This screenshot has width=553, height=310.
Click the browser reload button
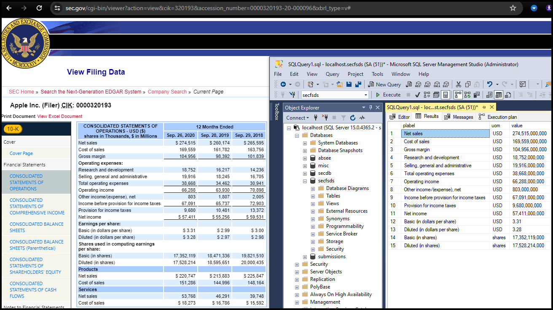tap(39, 8)
